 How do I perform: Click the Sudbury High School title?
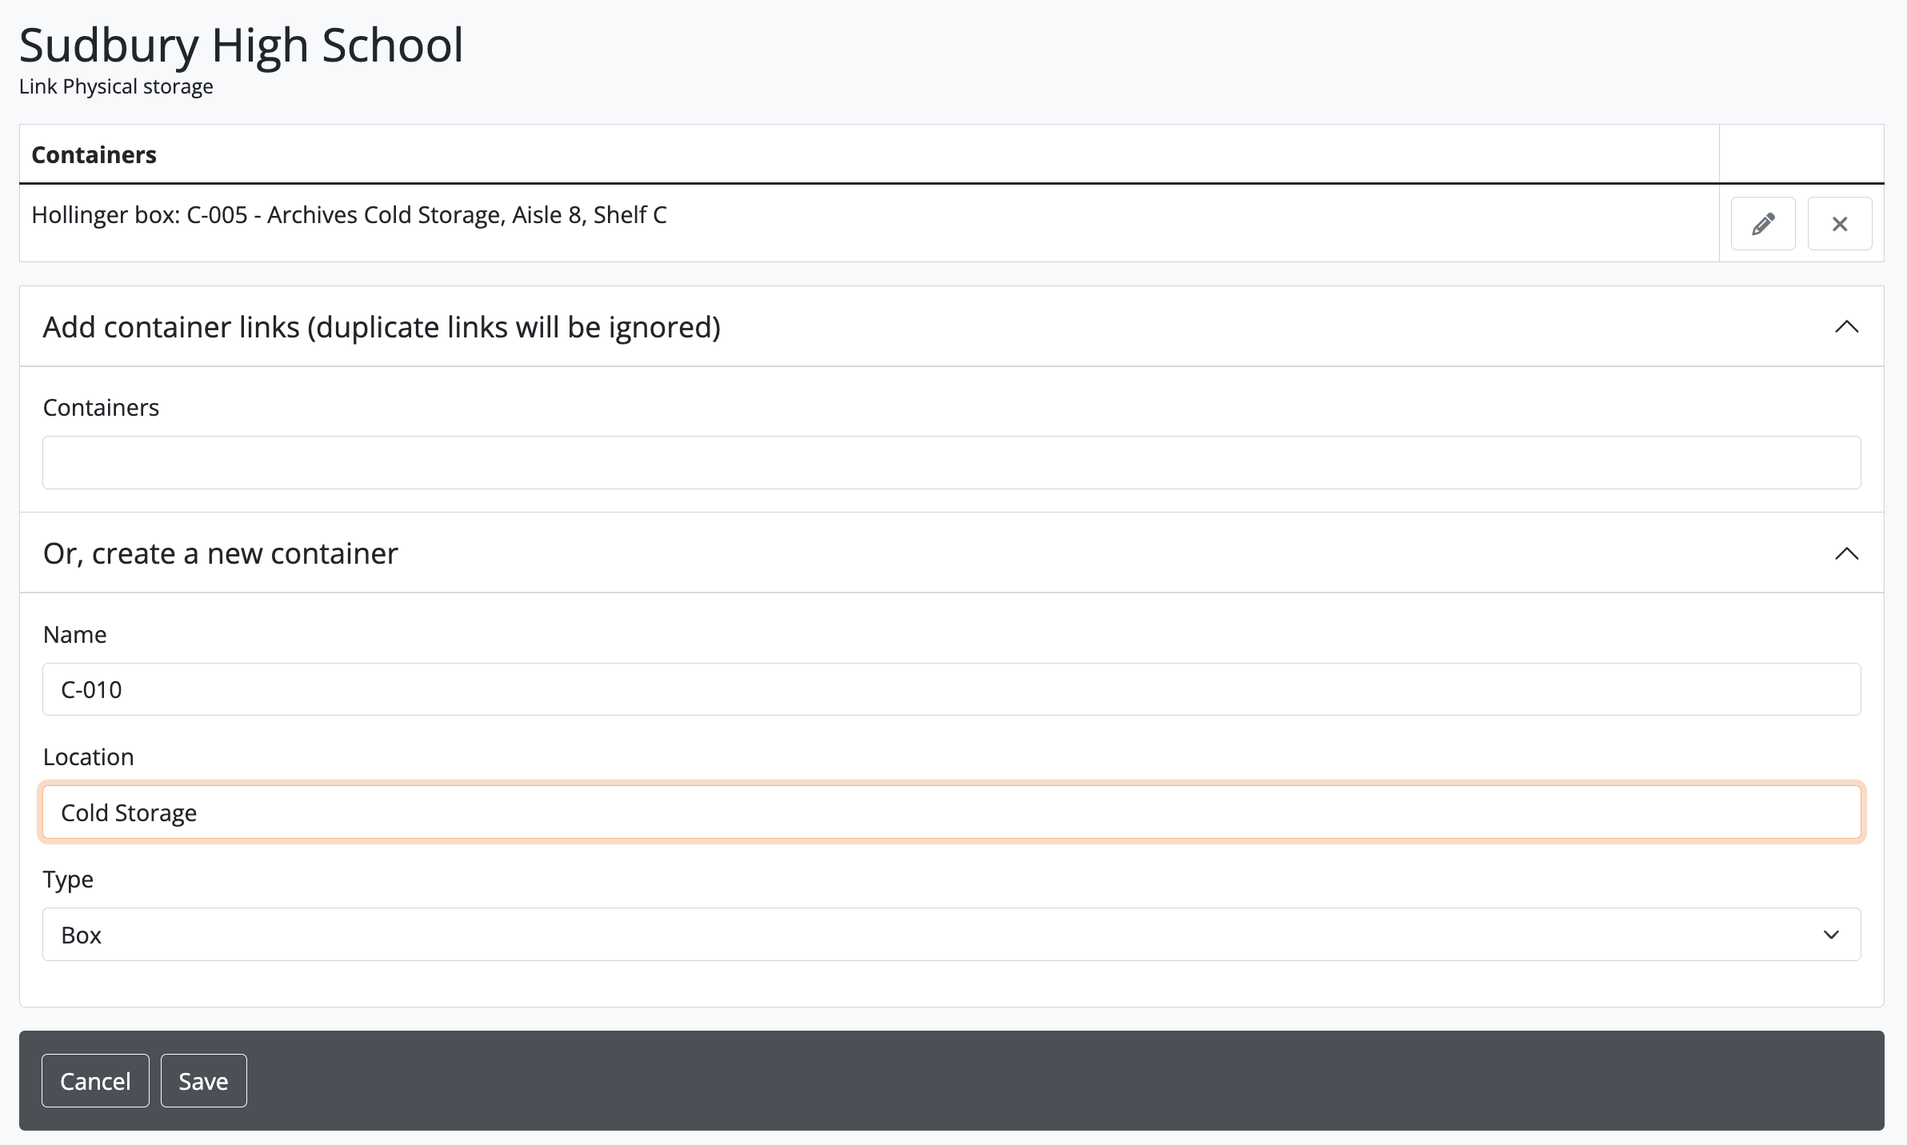(241, 45)
